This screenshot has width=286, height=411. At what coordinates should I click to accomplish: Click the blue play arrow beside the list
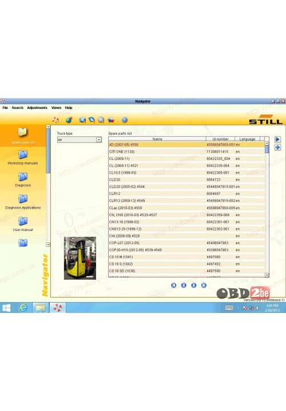pyautogui.click(x=277, y=139)
